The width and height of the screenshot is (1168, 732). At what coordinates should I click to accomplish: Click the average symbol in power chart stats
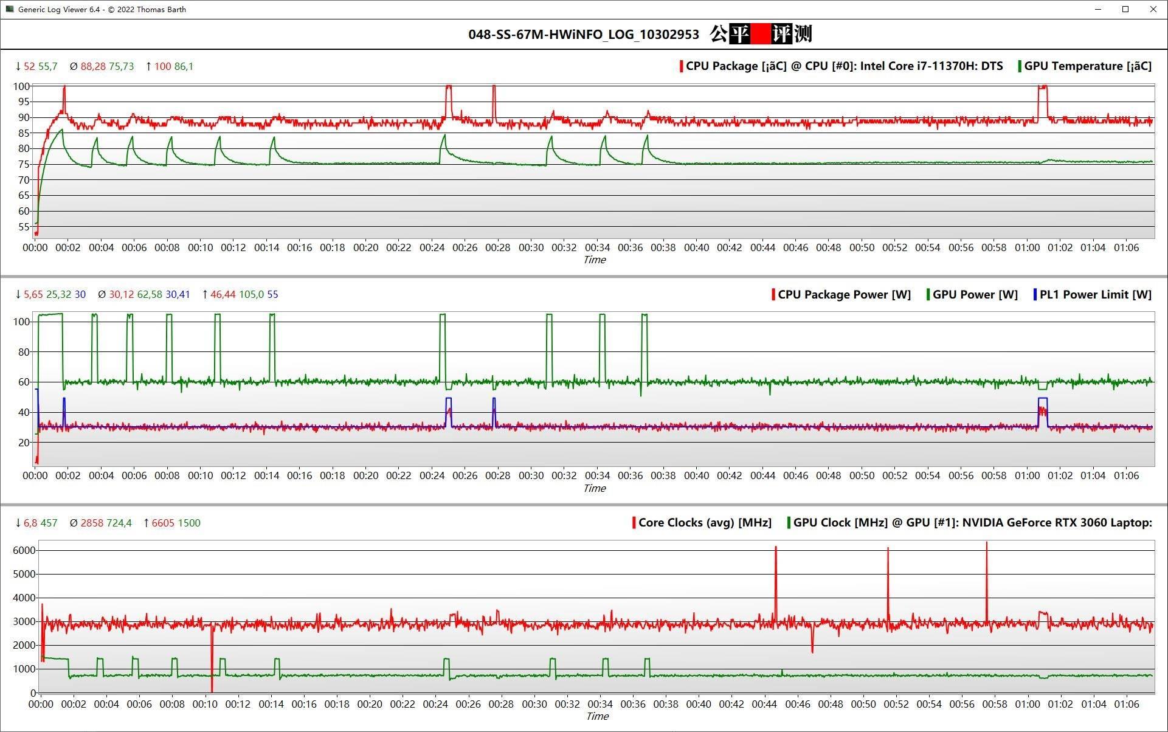tap(102, 295)
